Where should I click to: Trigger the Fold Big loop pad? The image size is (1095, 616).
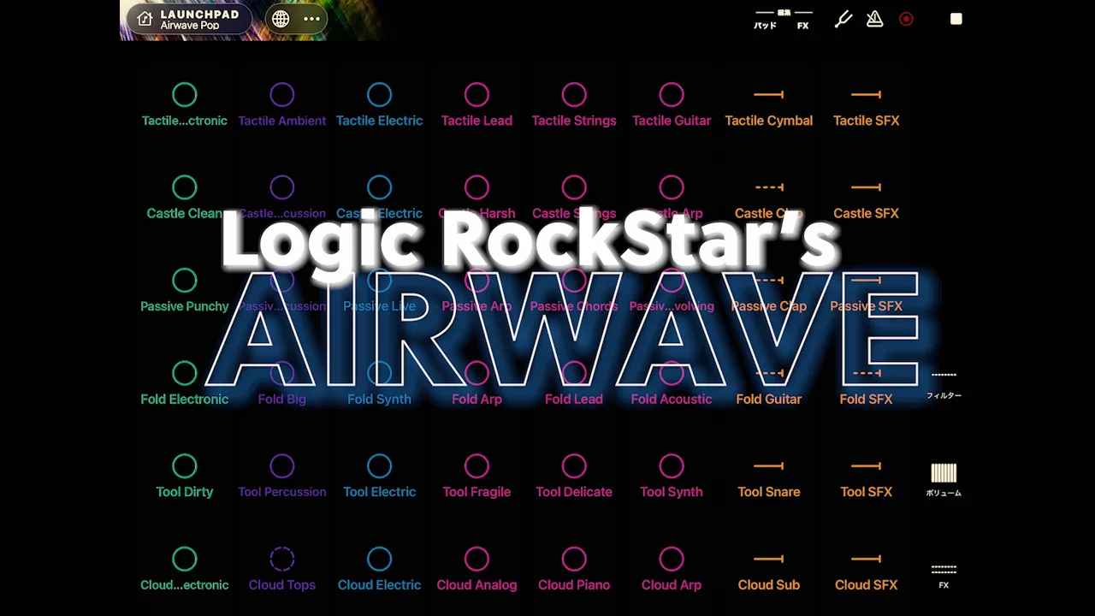[282, 384]
